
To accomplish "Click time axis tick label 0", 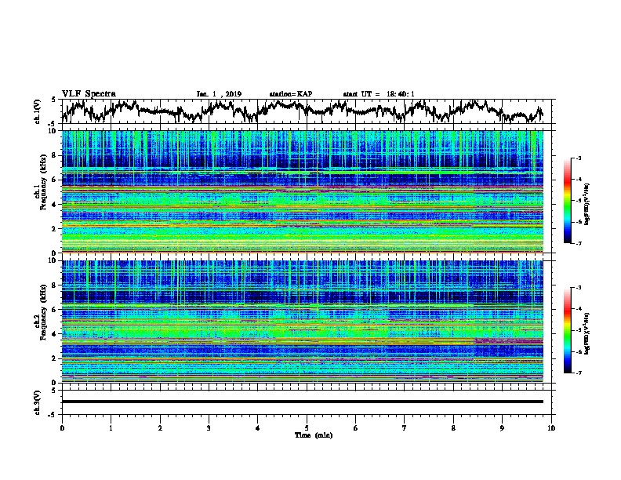I will coord(62,428).
